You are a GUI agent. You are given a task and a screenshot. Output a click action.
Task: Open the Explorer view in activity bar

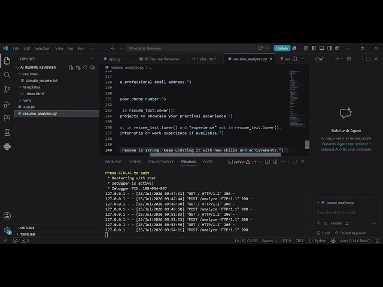[7, 60]
